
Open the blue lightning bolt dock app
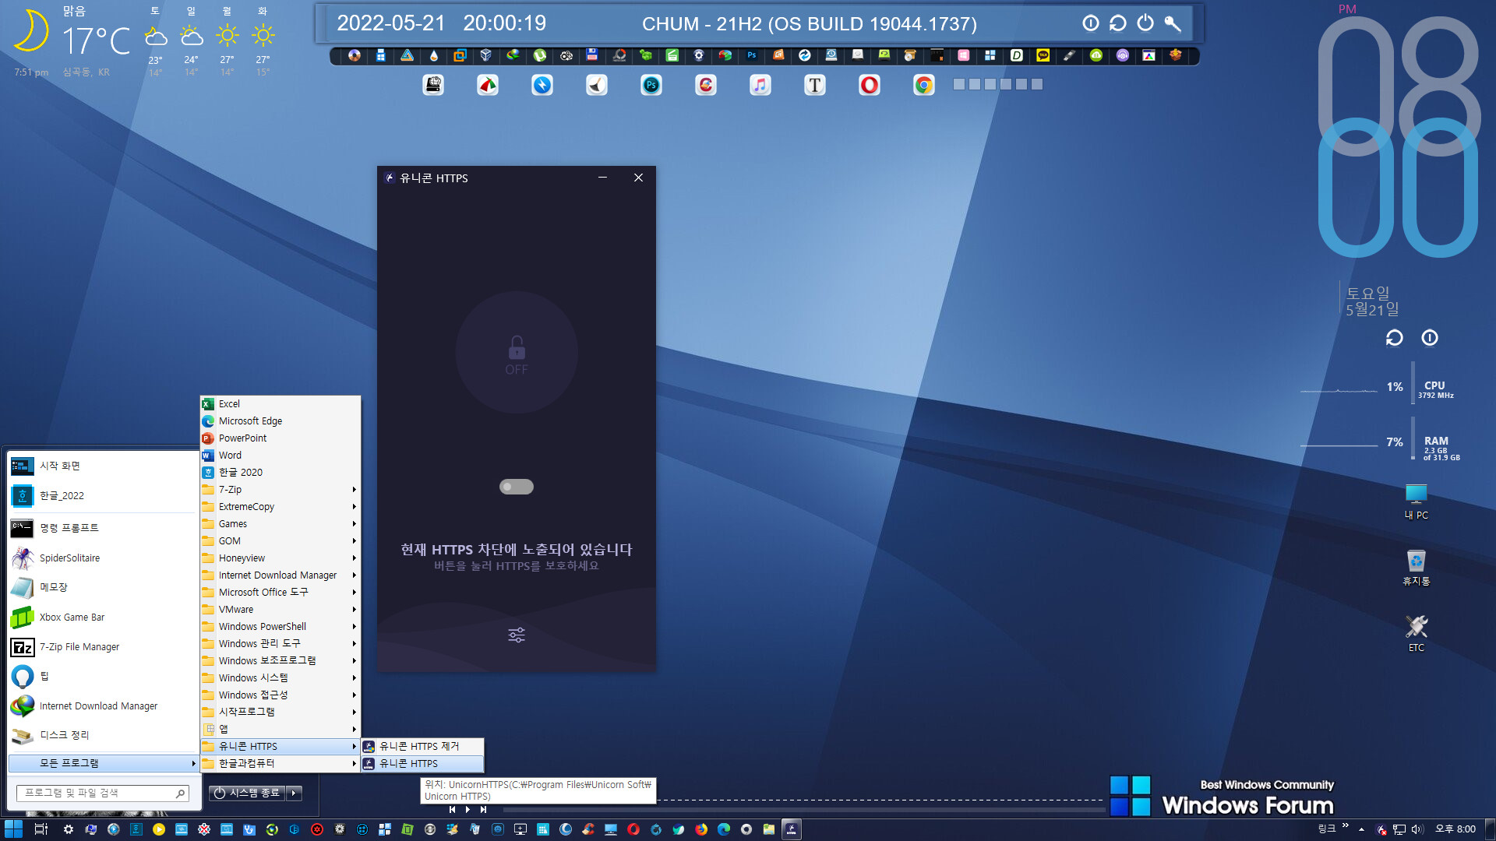pos(542,85)
